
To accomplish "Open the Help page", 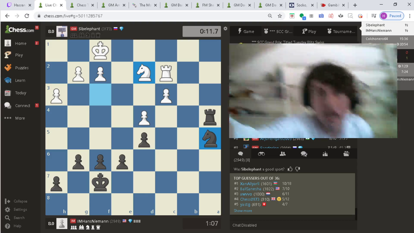I will pyautogui.click(x=13, y=226).
